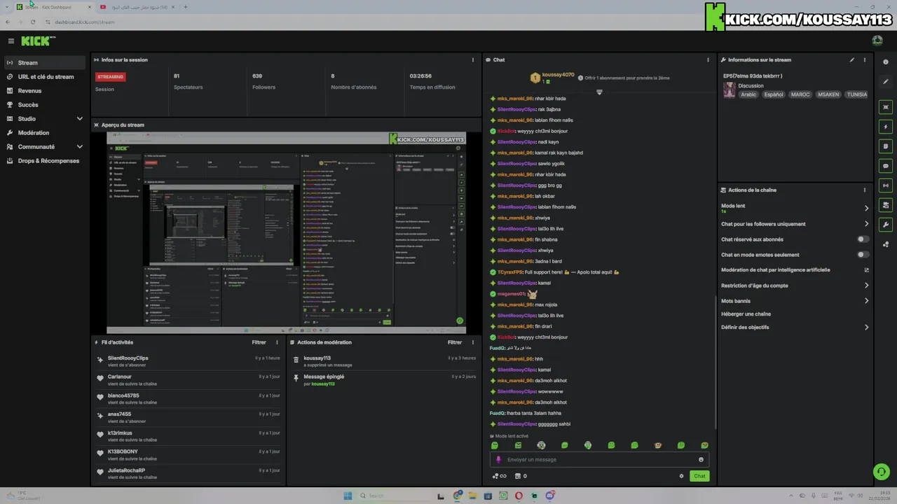Collapse the chat leaderboard header arrow
This screenshot has height=504, width=897.
tap(599, 92)
